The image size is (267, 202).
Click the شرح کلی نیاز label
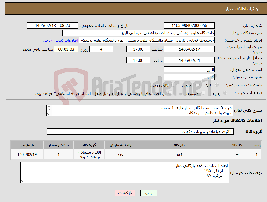click(248, 111)
